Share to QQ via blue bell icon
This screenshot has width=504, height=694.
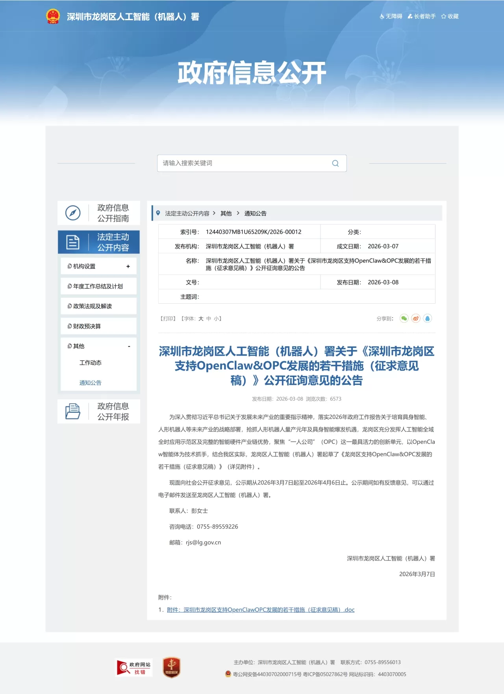428,319
